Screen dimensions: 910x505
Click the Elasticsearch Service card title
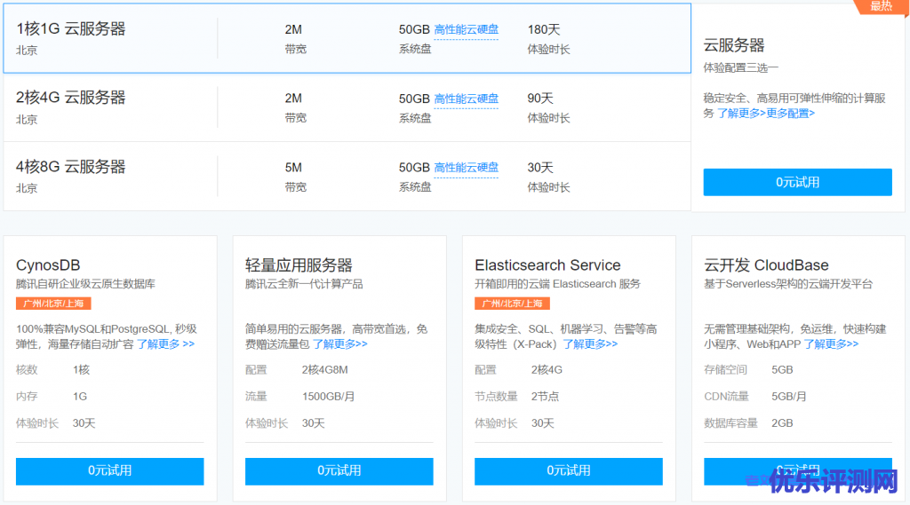coord(547,265)
